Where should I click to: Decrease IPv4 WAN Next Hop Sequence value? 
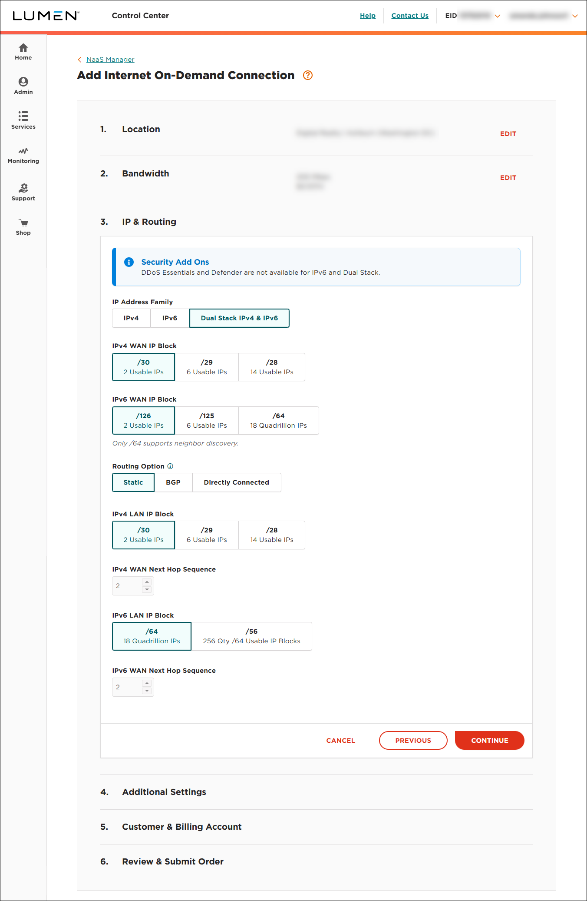coord(147,590)
